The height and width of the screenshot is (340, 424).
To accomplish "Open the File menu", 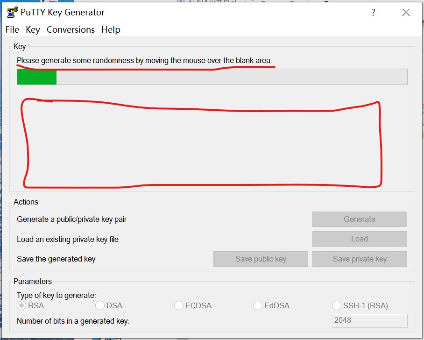I will click(x=12, y=29).
